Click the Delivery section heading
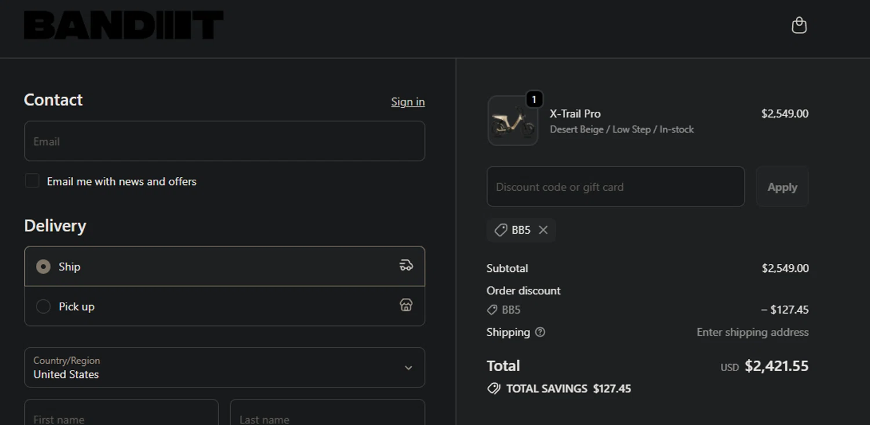Screen dimensions: 870x425 (x=55, y=226)
